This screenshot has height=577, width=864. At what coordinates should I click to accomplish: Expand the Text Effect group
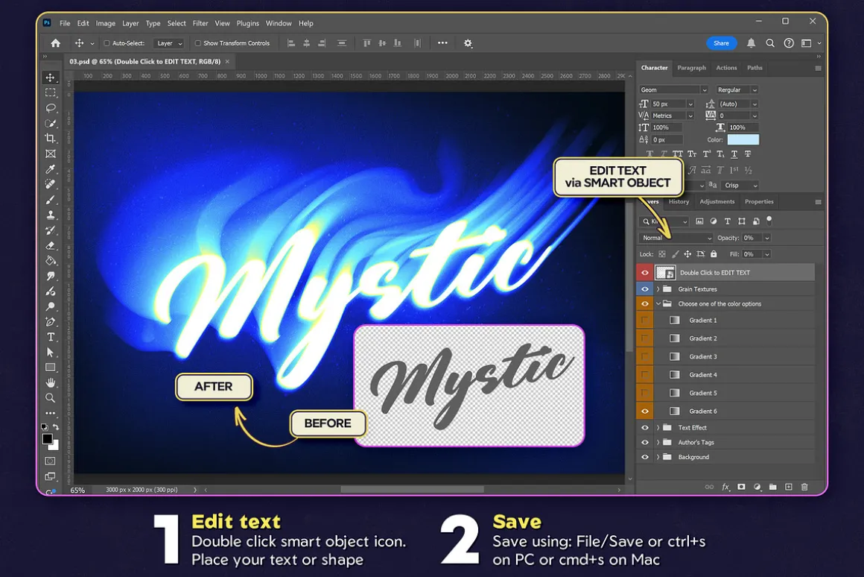[x=658, y=427]
